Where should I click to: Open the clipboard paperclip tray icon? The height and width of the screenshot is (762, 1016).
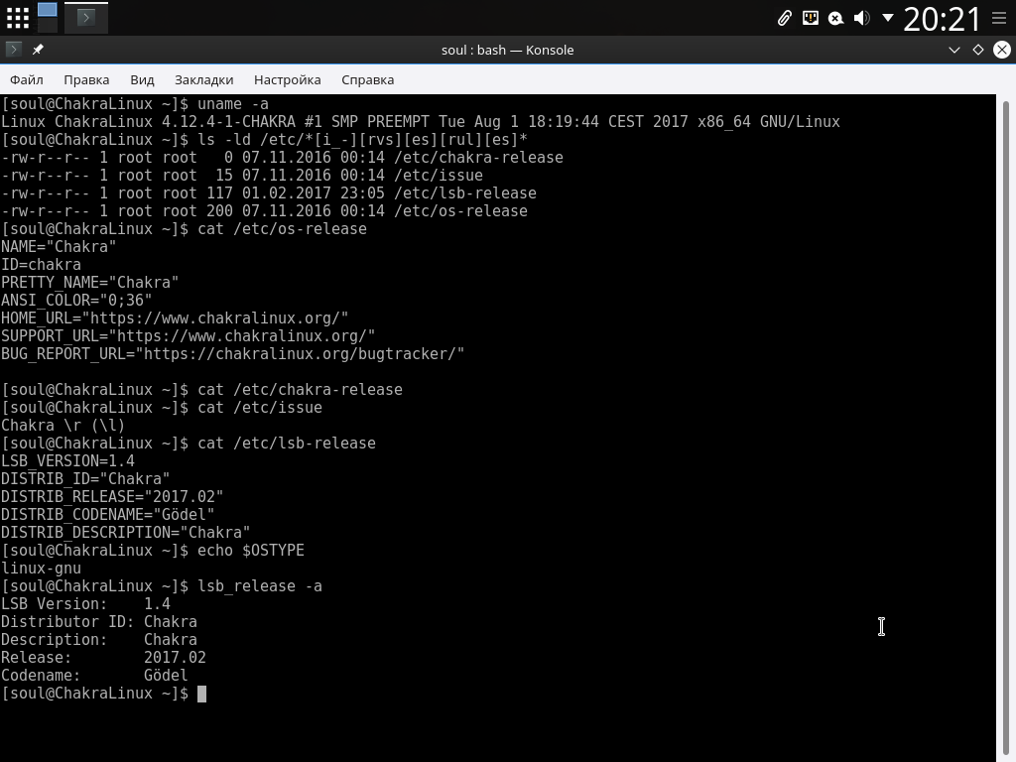(x=784, y=18)
